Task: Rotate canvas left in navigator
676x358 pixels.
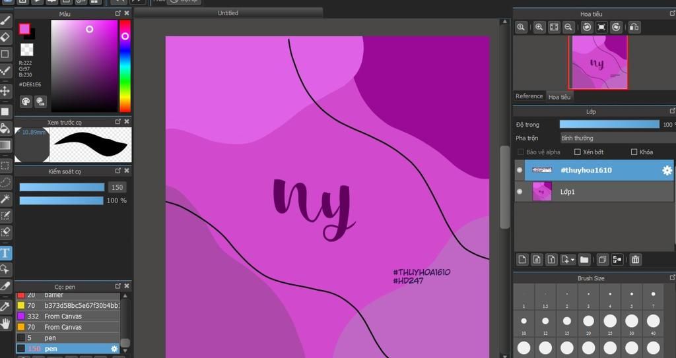Action: (587, 27)
